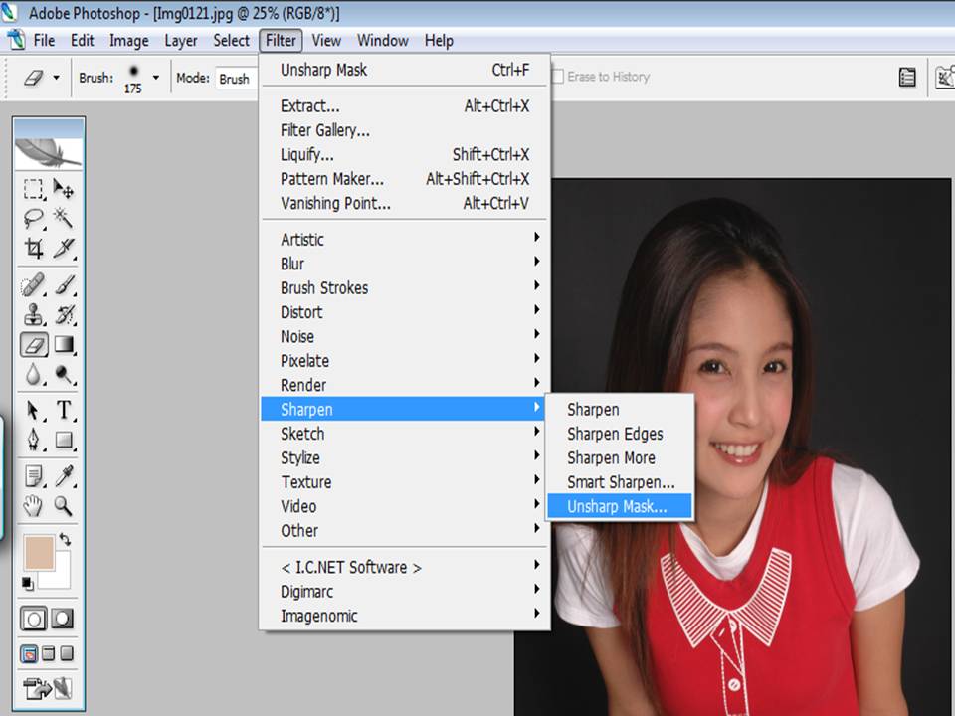Open the Window menu
This screenshot has width=955, height=716.
382,40
